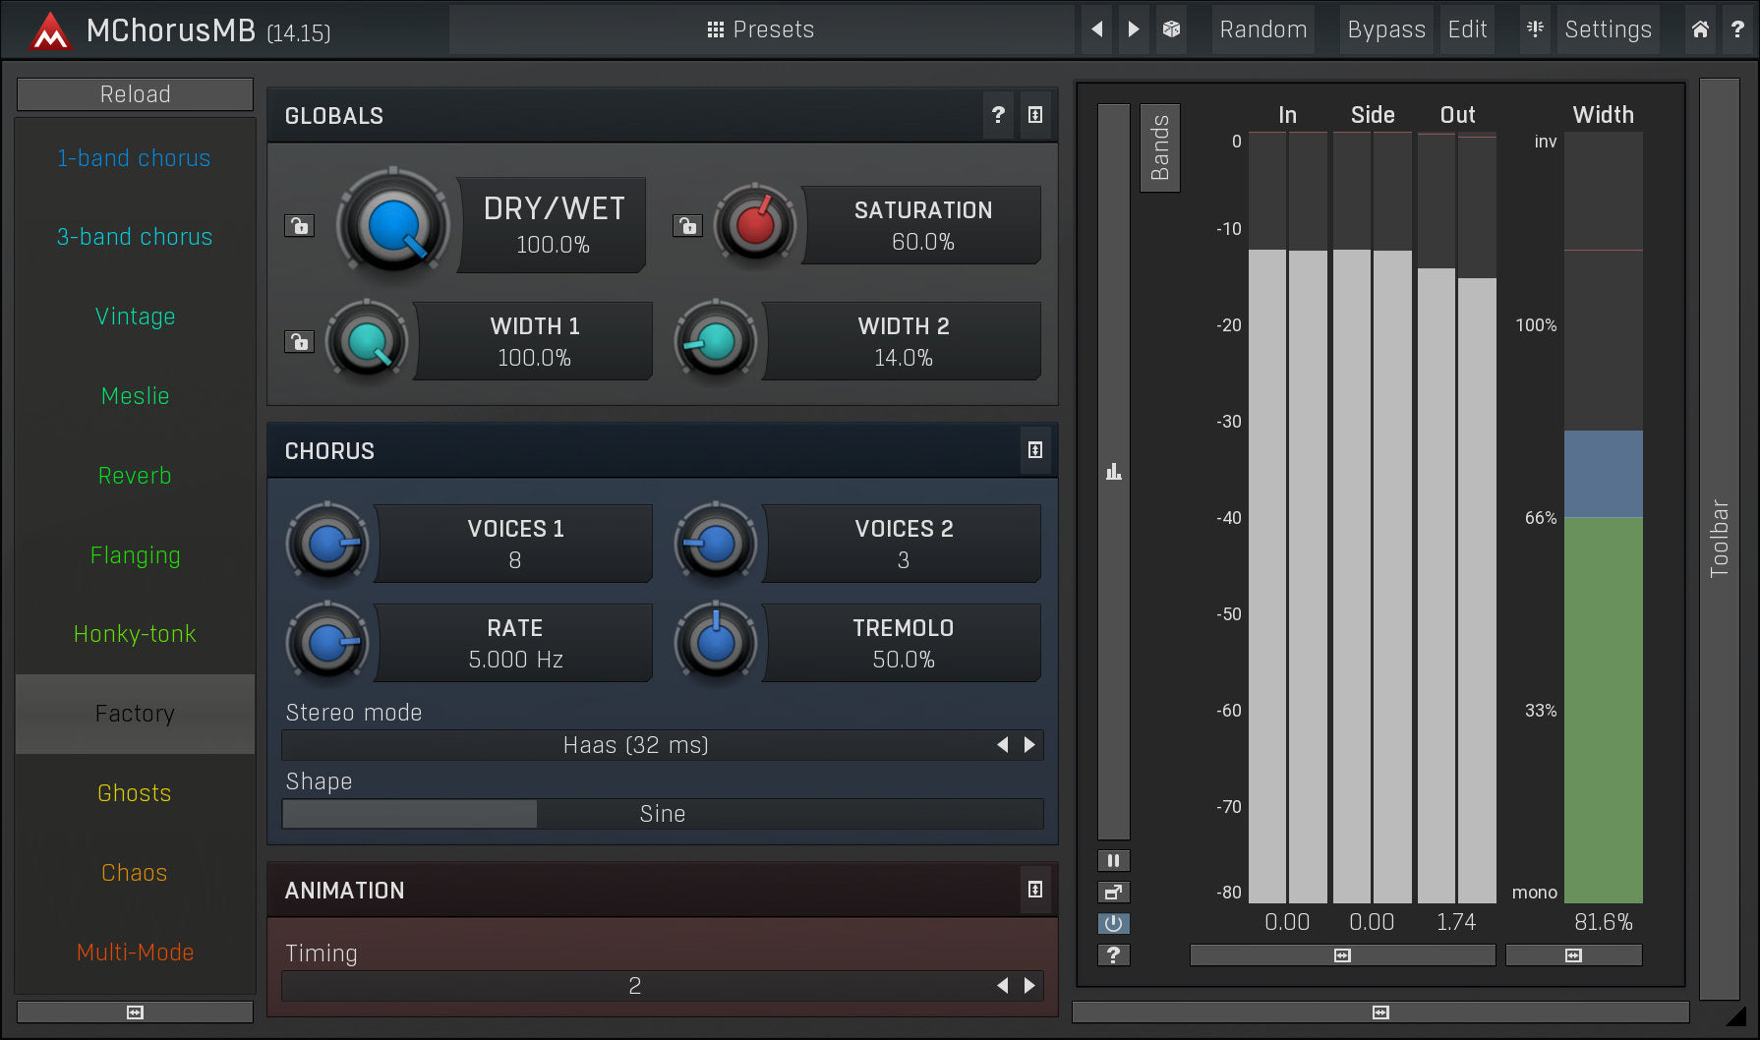The image size is (1760, 1040).
Task: Click the home icon in top bar
Action: coord(1700,29)
